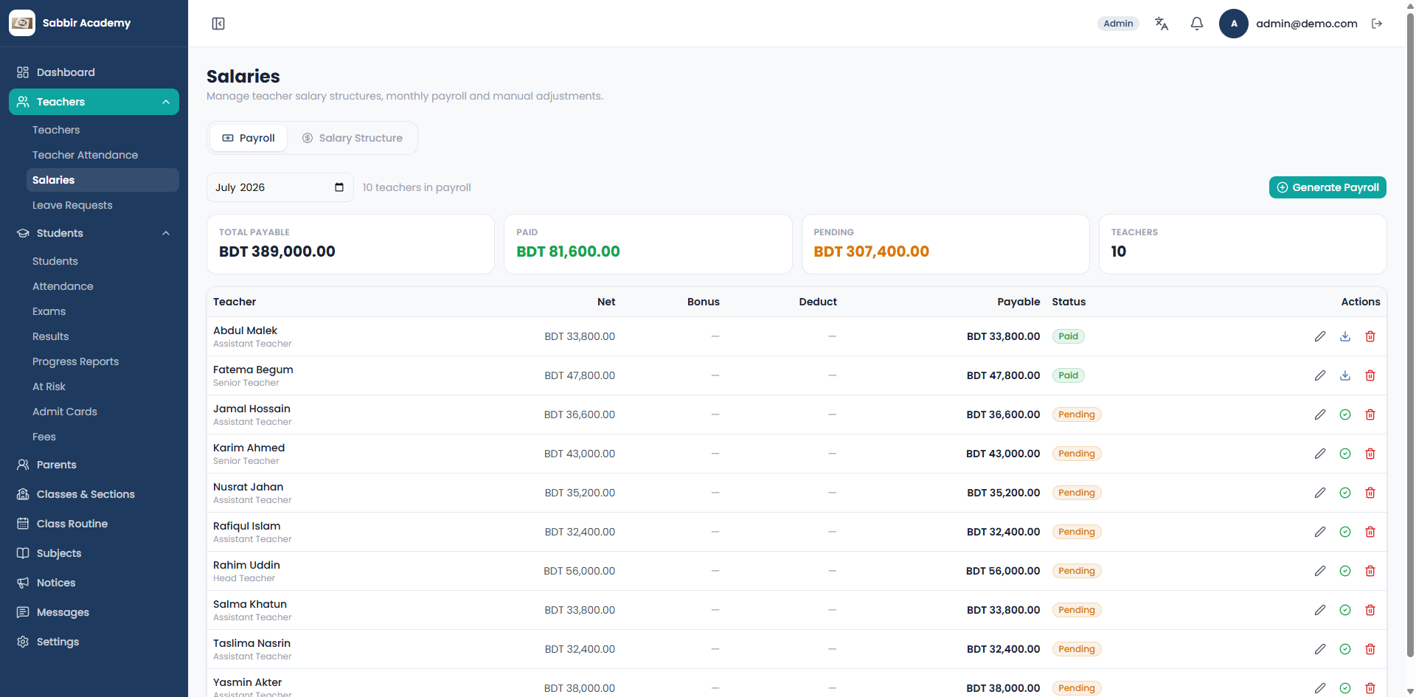Delete Jamal Hossain's payroll entry

(1370, 415)
